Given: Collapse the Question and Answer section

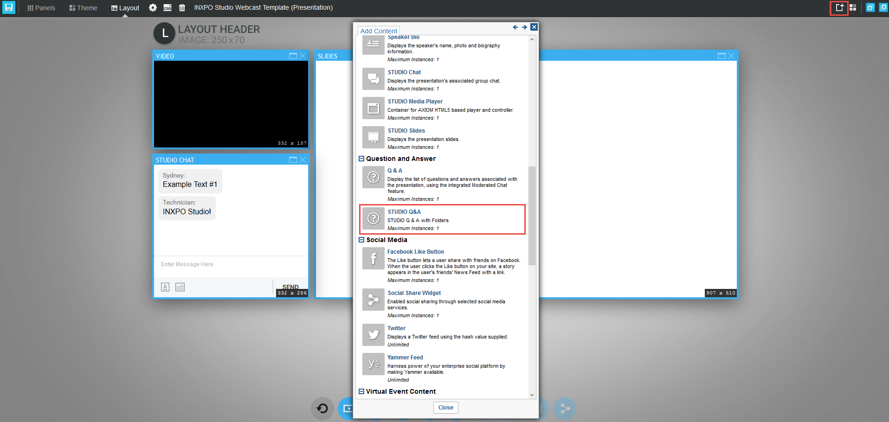Looking at the screenshot, I should 361,159.
